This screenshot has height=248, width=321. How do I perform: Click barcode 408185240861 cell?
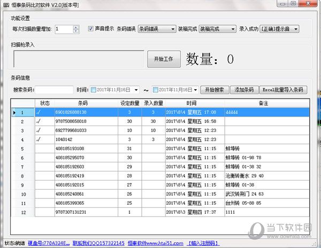(x=86, y=194)
